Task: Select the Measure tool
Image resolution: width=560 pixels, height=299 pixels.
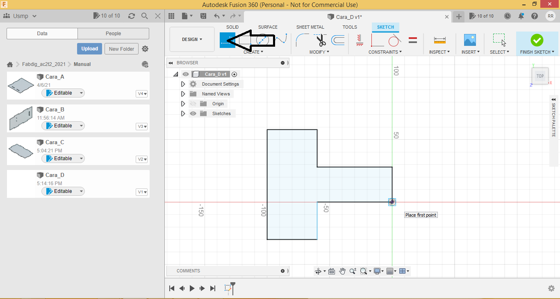Action: tap(439, 40)
